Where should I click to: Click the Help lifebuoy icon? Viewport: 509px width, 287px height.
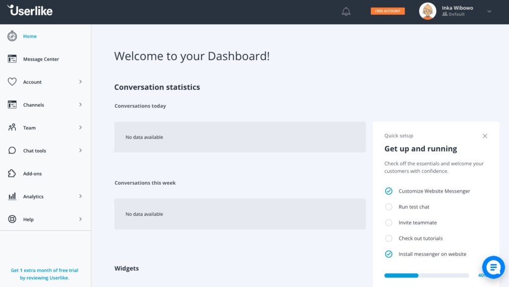pos(12,219)
